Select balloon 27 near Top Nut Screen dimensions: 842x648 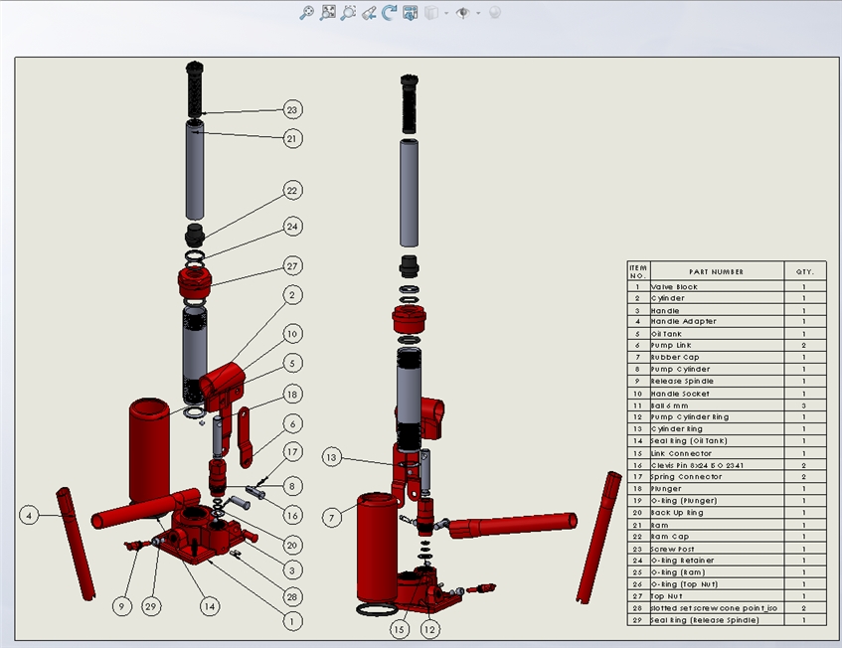(x=292, y=266)
